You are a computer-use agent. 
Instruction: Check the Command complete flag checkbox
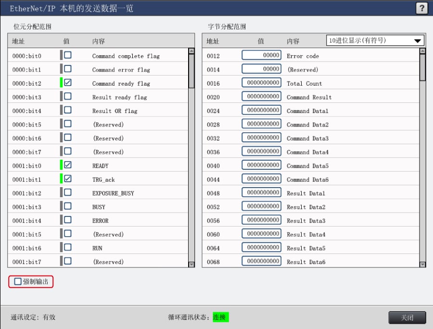[68, 55]
